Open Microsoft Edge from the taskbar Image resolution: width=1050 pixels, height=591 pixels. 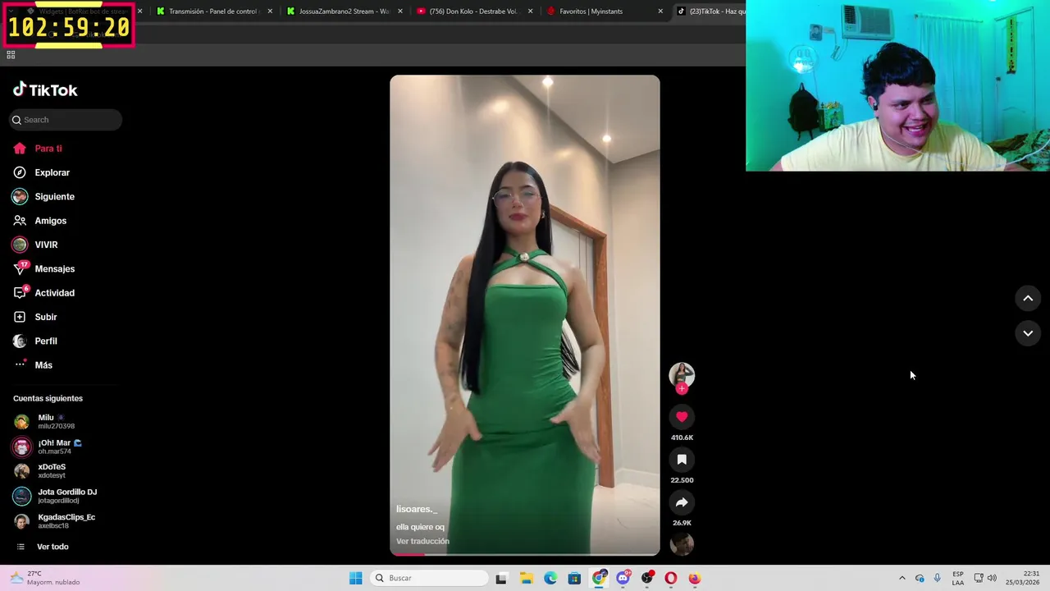pyautogui.click(x=550, y=578)
